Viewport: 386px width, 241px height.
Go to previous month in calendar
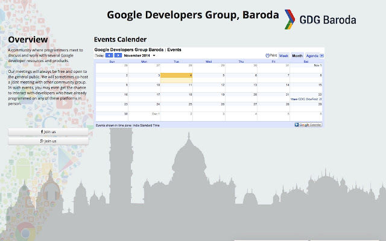[109, 55]
